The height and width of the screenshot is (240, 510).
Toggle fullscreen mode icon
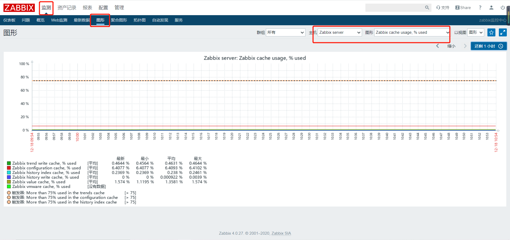pyautogui.click(x=503, y=32)
